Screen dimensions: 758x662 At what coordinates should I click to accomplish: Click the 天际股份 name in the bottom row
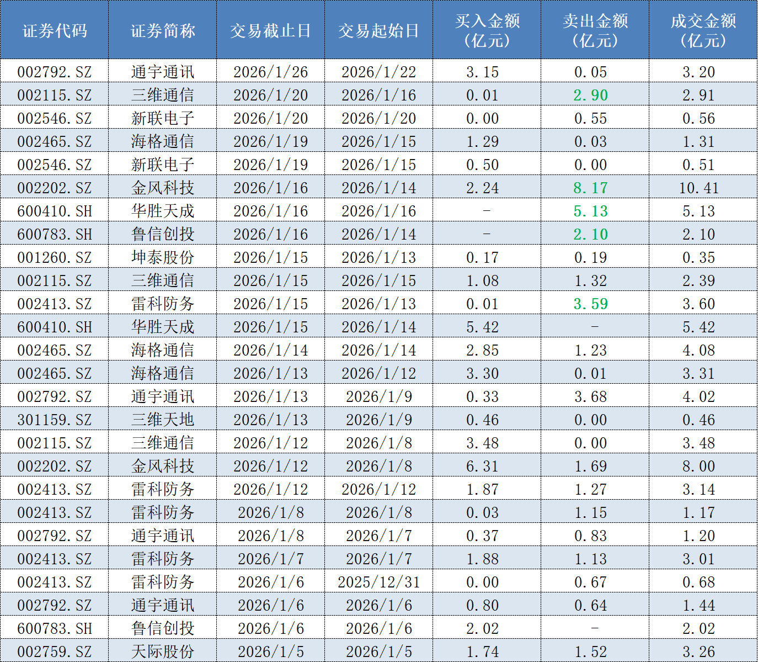(x=163, y=651)
